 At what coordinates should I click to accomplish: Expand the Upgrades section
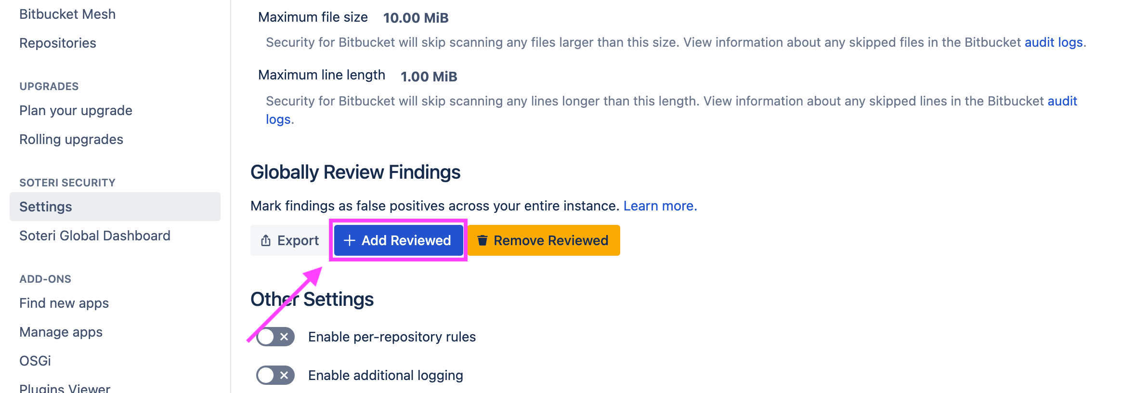pyautogui.click(x=49, y=86)
